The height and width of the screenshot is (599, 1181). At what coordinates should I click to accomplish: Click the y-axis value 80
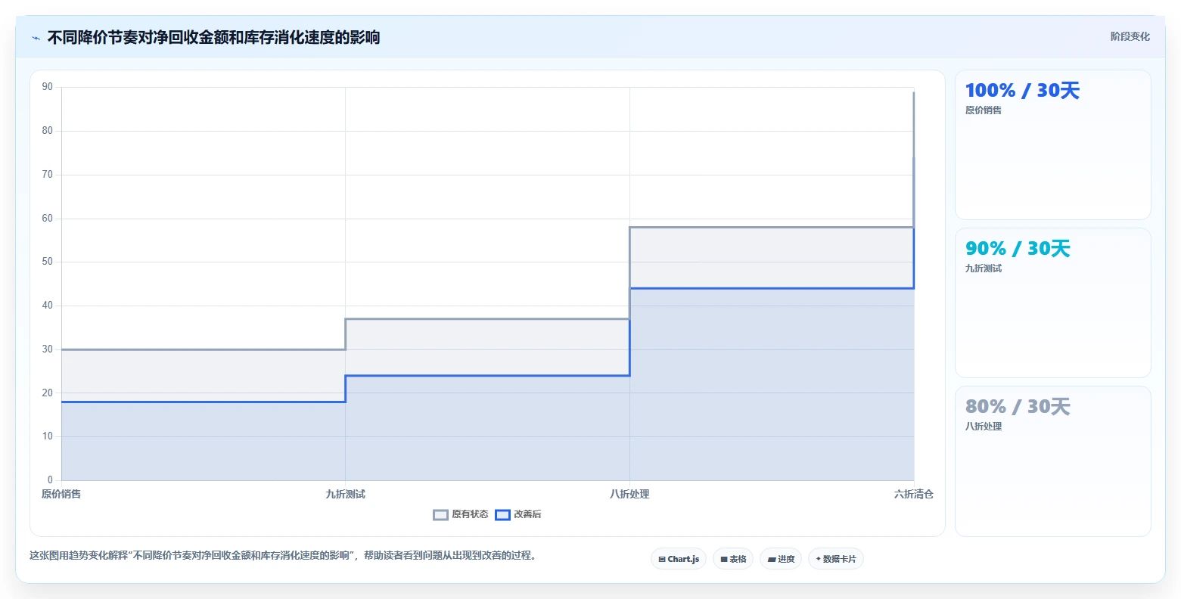[x=48, y=131]
